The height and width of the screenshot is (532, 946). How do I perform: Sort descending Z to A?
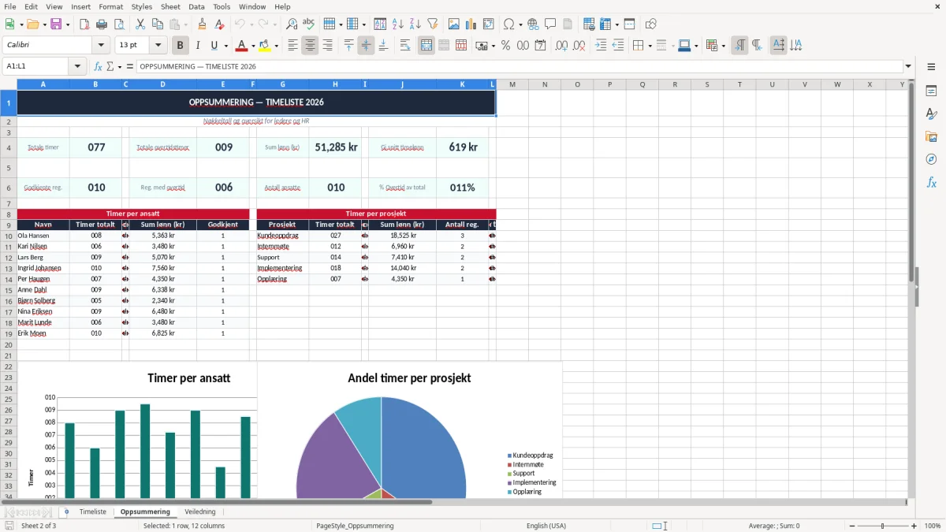[415, 24]
